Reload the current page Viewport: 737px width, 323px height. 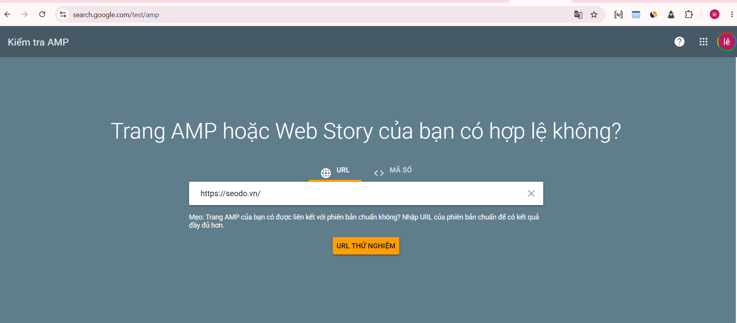(x=42, y=14)
